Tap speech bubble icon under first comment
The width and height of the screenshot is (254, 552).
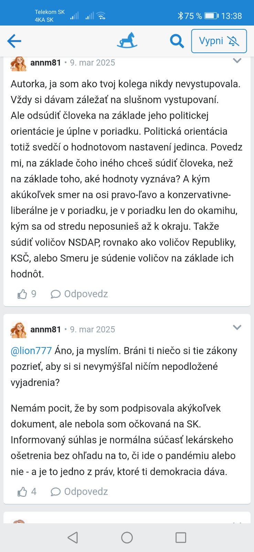pos(55,294)
